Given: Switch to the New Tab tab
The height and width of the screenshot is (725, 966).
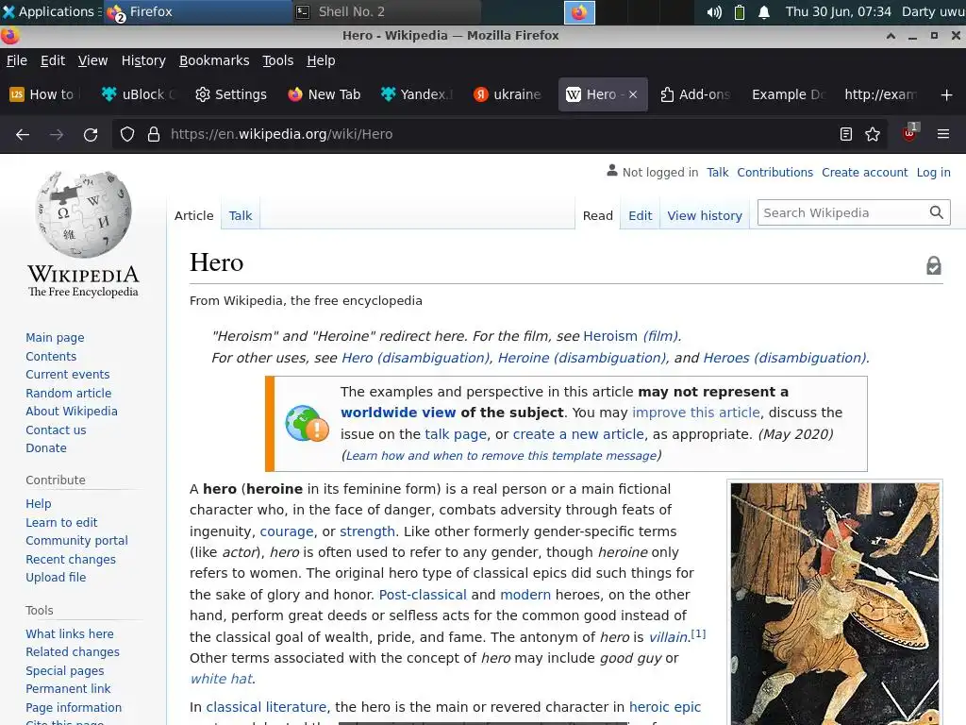Looking at the screenshot, I should 325,95.
